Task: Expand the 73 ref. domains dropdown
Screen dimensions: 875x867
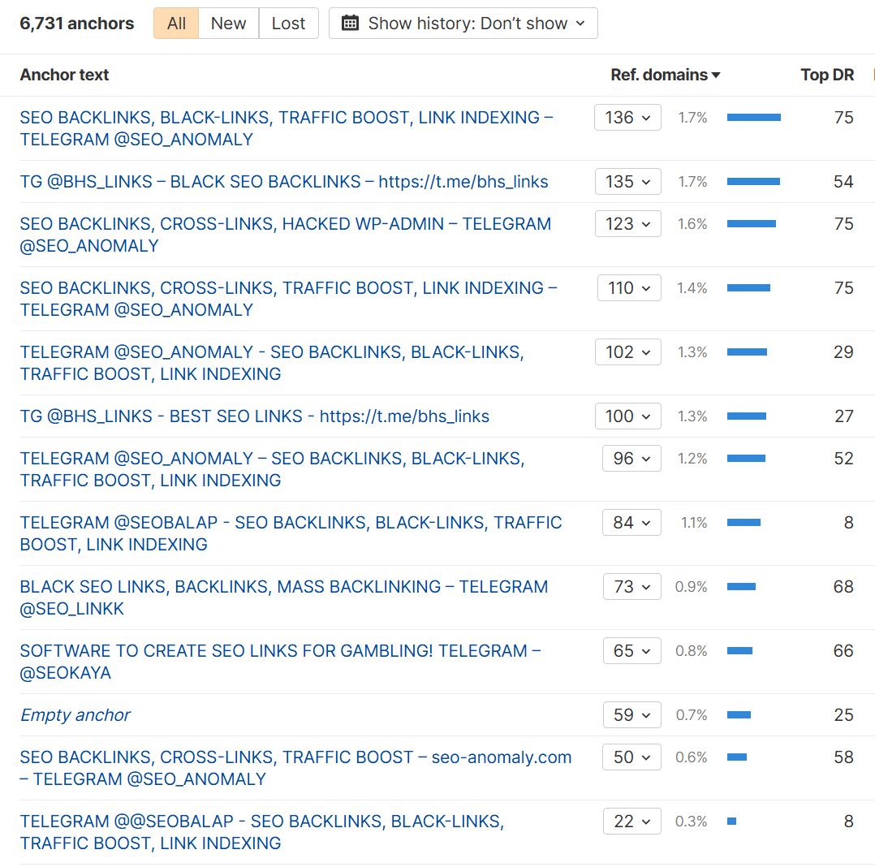Action: point(632,587)
